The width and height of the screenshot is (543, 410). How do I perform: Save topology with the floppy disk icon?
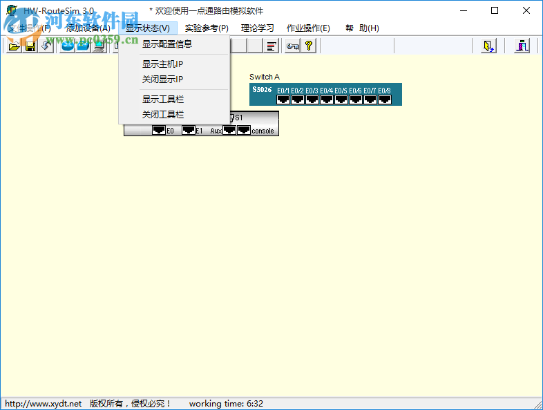pos(30,46)
